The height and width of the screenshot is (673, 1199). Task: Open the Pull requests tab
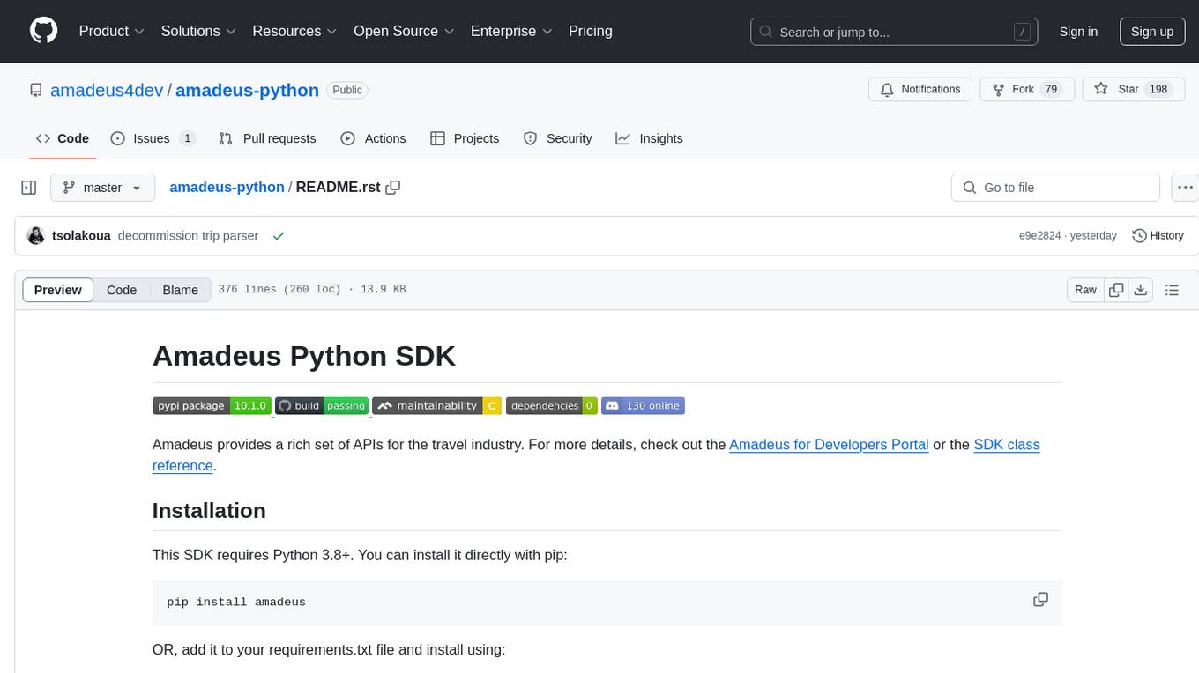point(267,138)
